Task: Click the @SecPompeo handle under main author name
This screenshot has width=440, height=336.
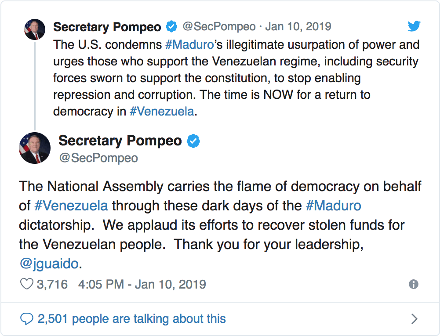Action: click(x=98, y=158)
